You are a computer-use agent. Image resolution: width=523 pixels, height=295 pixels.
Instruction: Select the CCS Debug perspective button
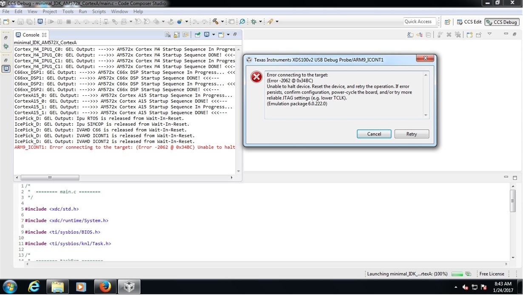[x=502, y=22]
